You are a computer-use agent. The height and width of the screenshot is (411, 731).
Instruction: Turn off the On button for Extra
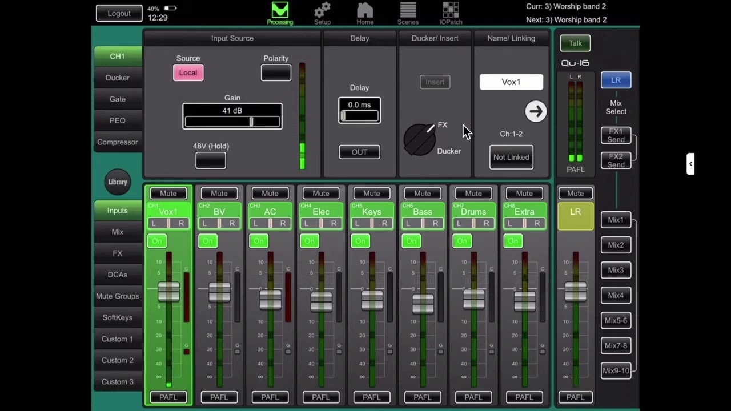tap(513, 241)
